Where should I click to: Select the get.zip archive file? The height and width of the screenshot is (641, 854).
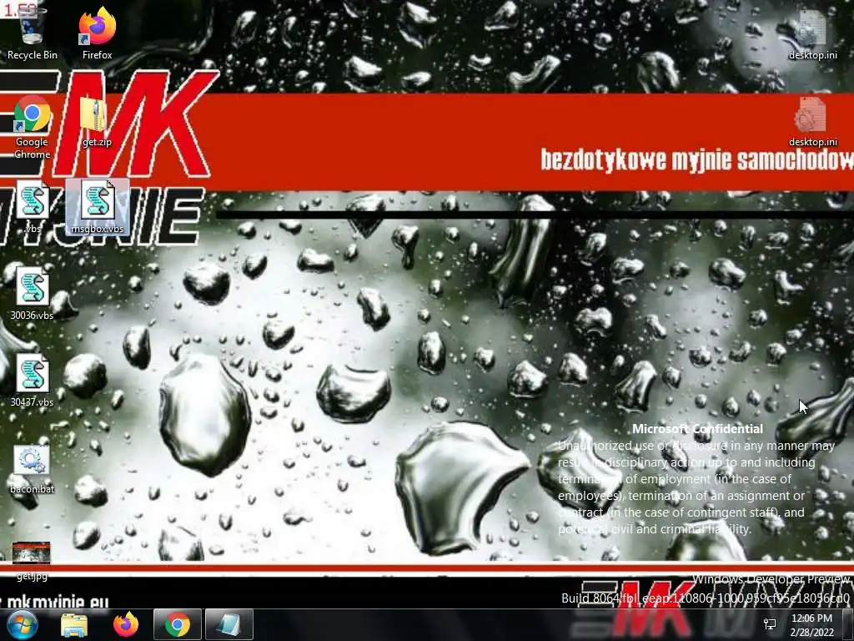pos(97,121)
